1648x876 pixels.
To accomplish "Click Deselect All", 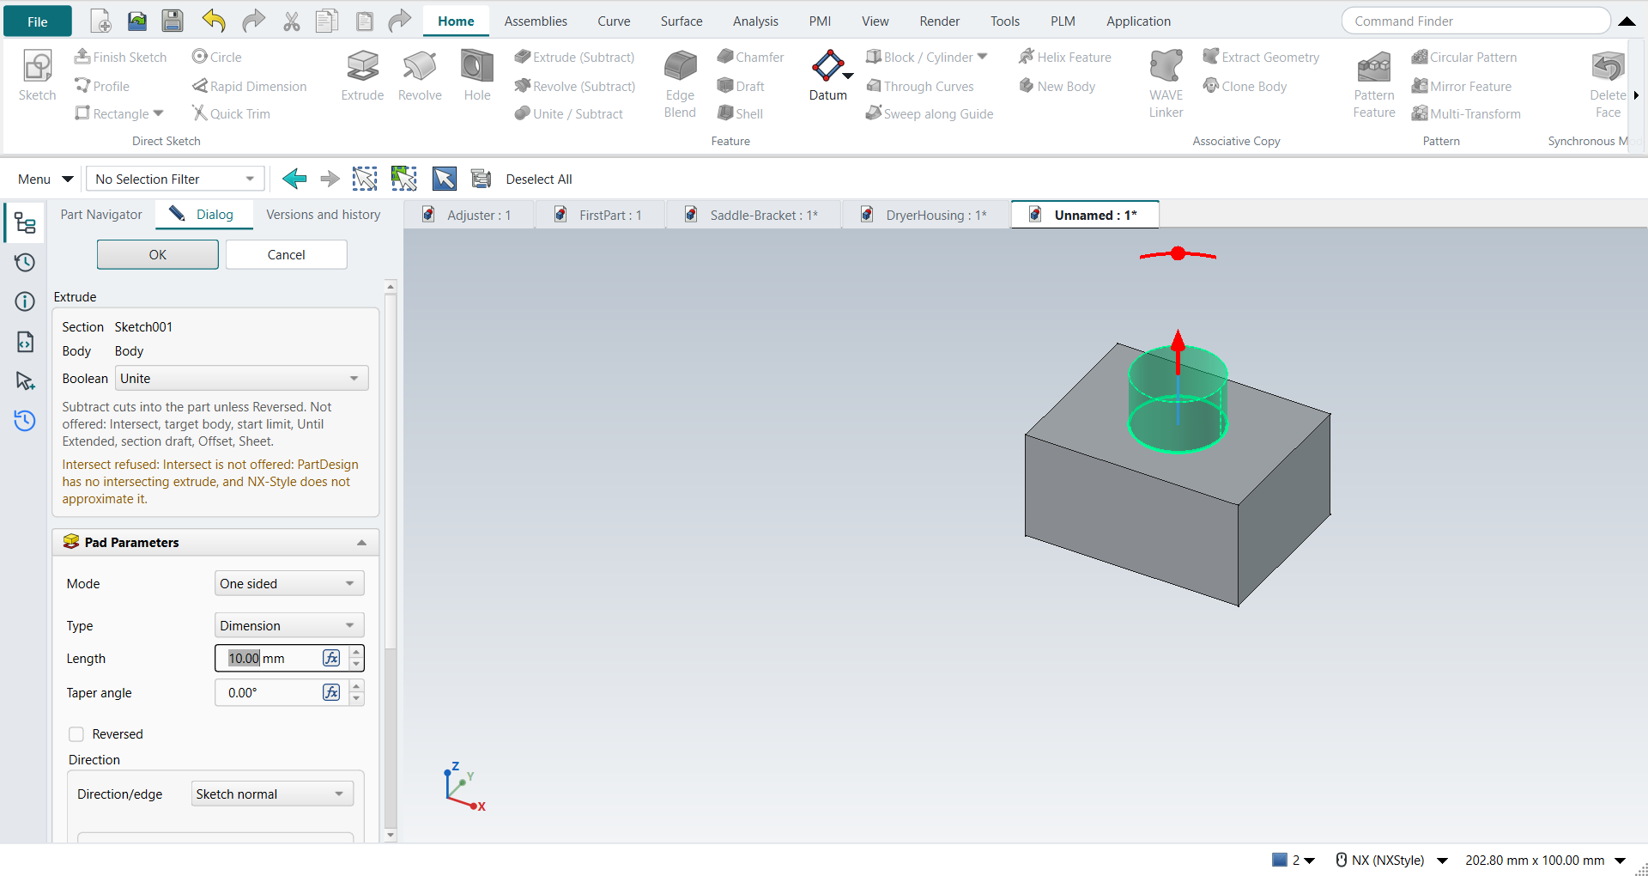I will (539, 179).
